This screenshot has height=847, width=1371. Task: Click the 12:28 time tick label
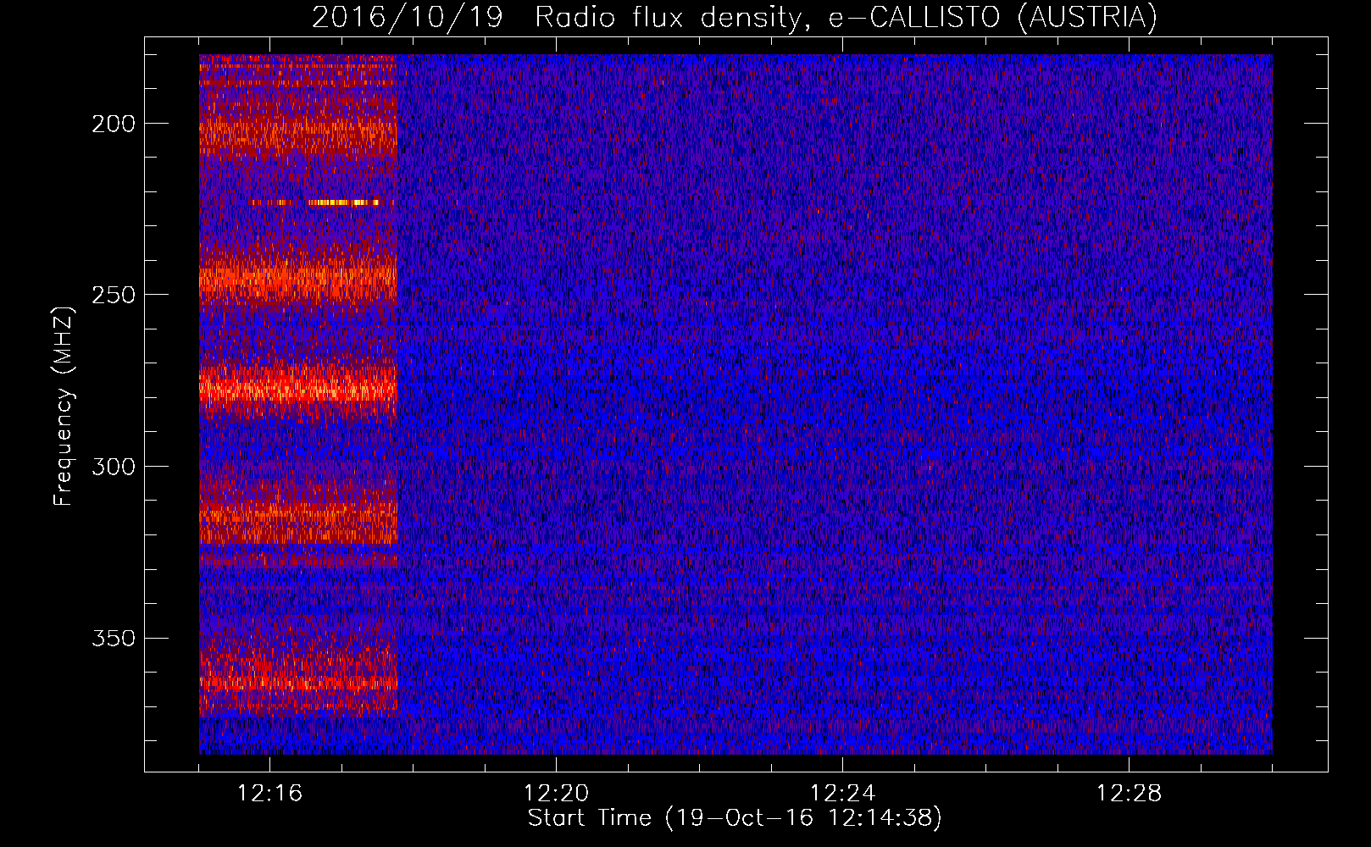coord(1129,794)
